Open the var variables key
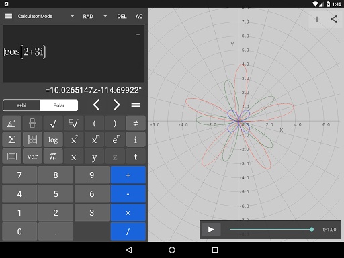 coord(32,156)
